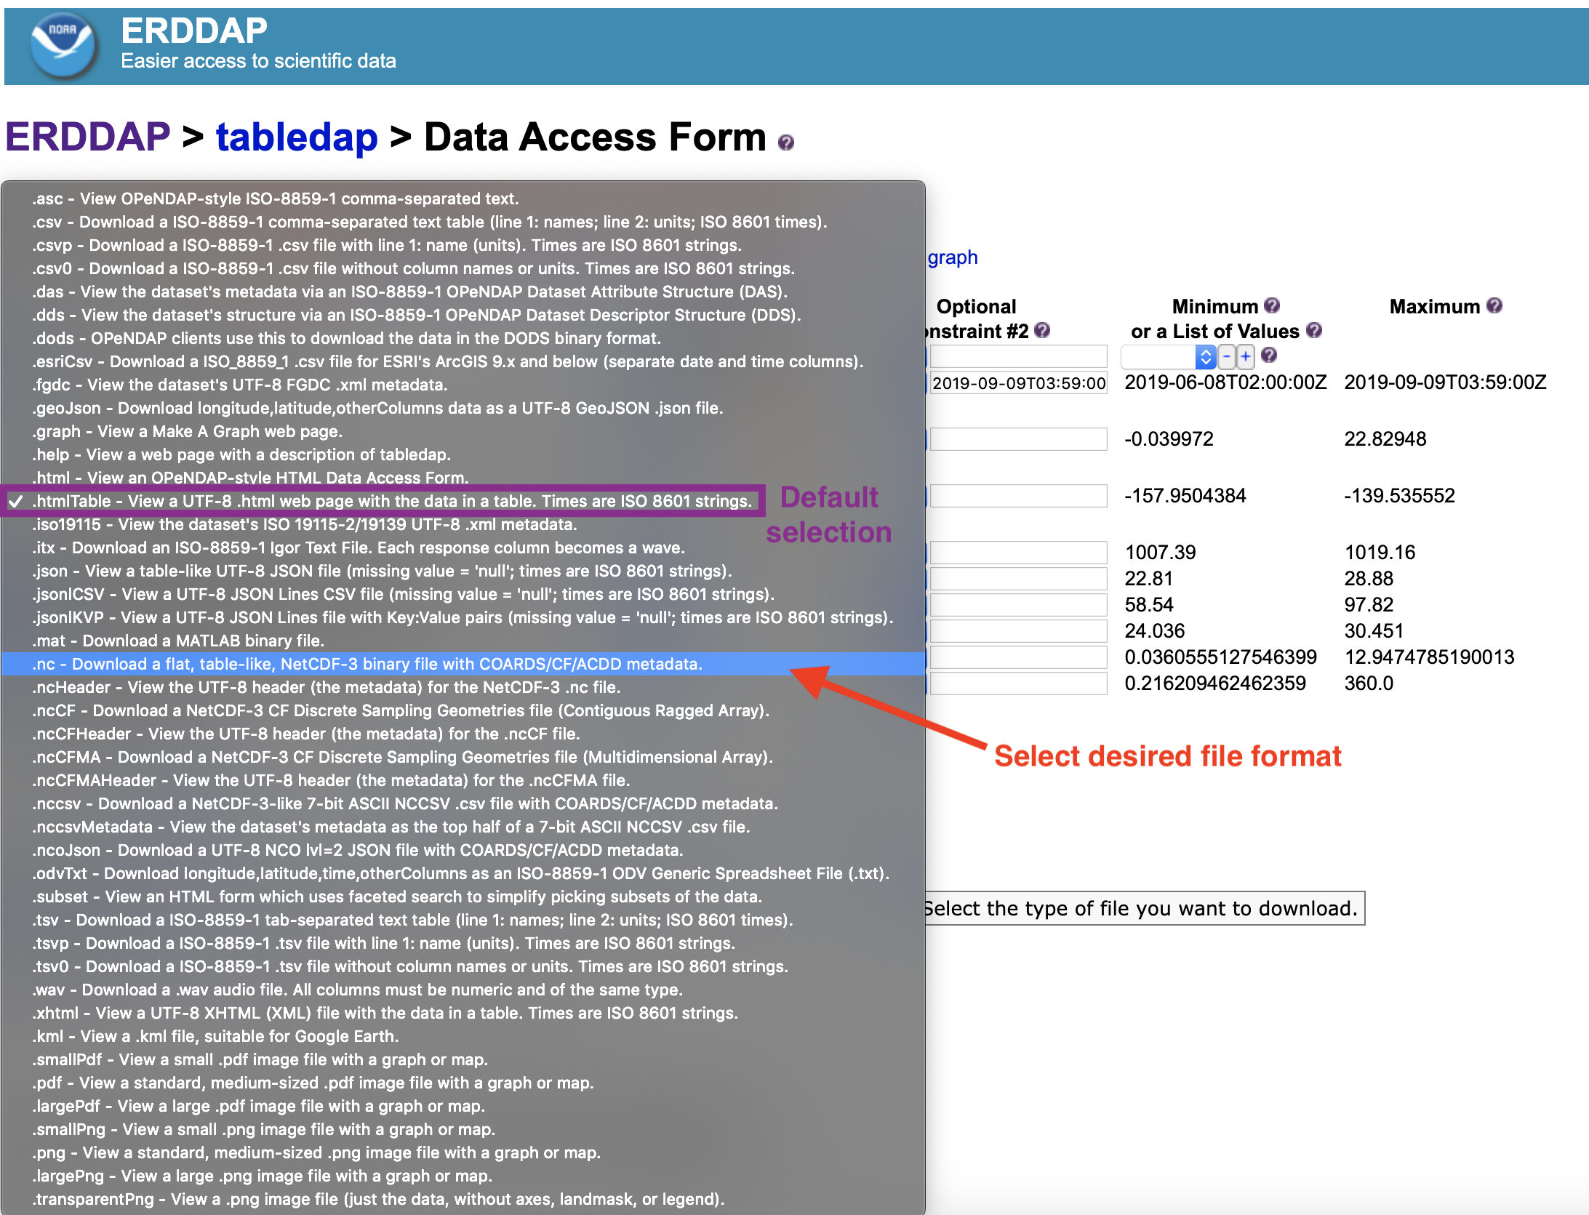Click help icon after the plus button
The image size is (1589, 1215).
[1269, 355]
